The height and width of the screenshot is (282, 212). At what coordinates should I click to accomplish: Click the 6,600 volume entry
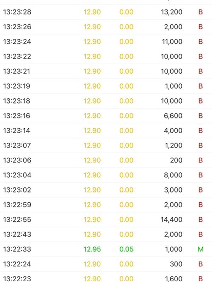pyautogui.click(x=173, y=116)
